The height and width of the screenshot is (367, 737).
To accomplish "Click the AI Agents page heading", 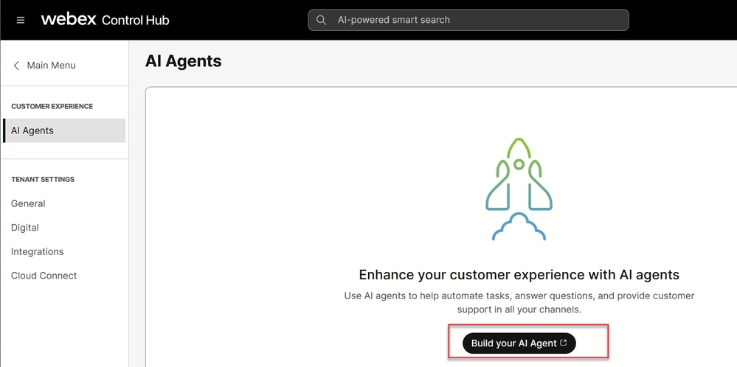I will click(x=184, y=61).
